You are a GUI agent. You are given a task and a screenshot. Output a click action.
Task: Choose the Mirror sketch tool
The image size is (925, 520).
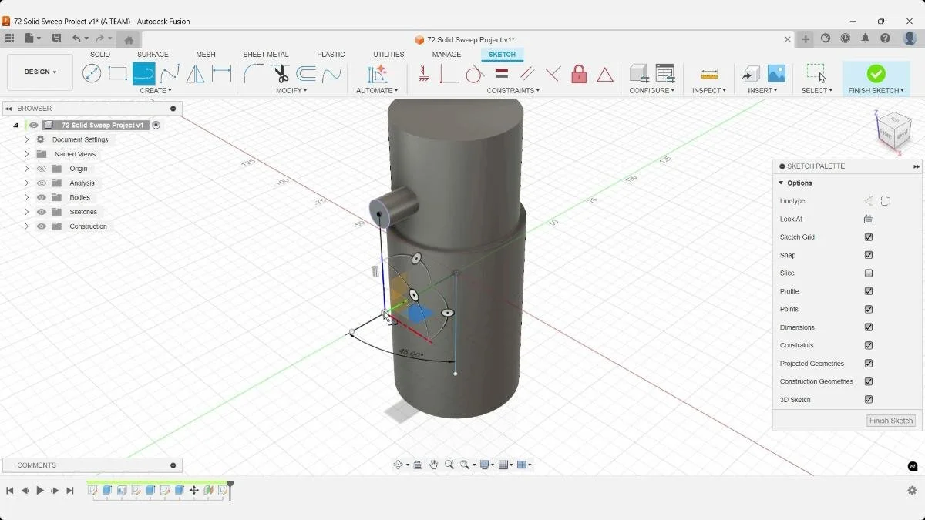196,74
